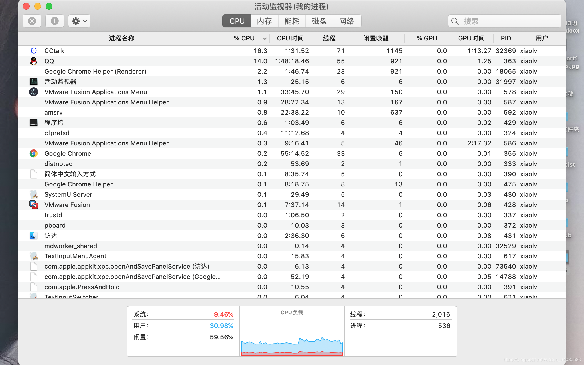
Task: Click the com.apple.PressAndHold document icon
Action: tap(34, 287)
